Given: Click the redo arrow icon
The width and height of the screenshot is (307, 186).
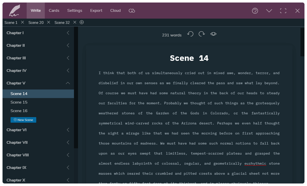Looking at the screenshot, I should click(x=202, y=34).
